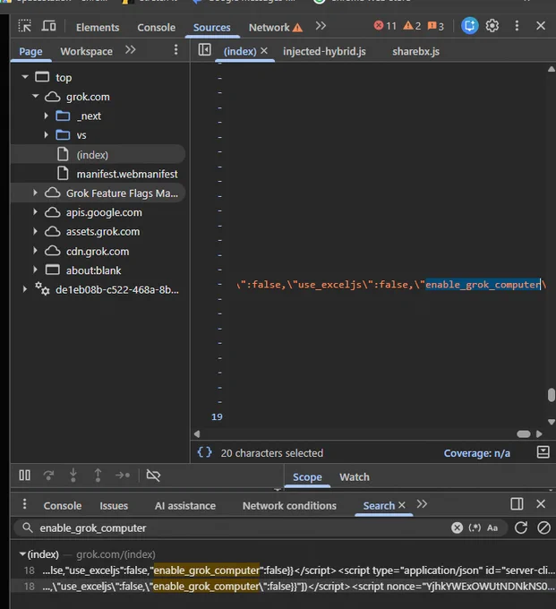The image size is (556, 609).
Task: Click the 3 issues counter
Action: 435,26
